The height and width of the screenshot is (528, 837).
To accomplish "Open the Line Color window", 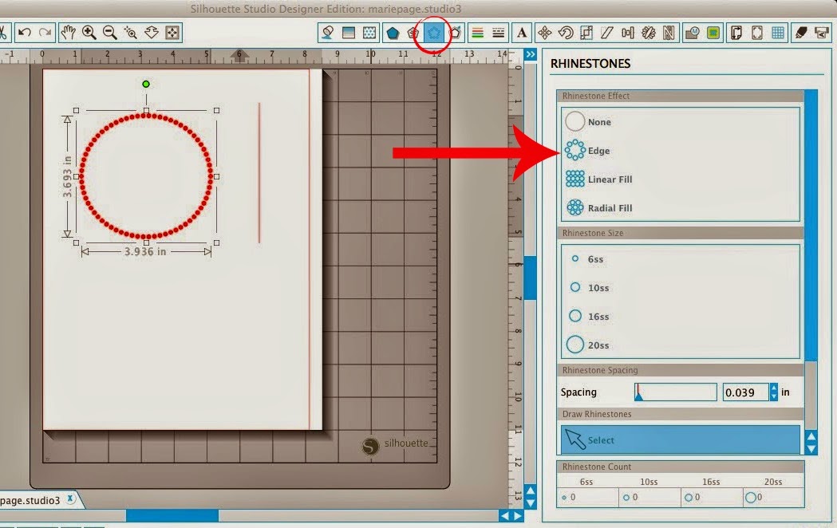I will (x=478, y=33).
